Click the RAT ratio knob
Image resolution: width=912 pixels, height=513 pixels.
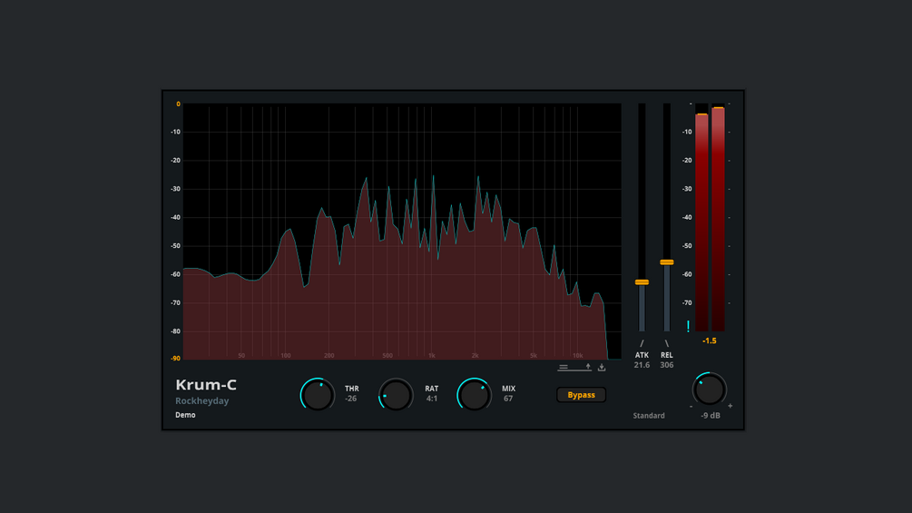[396, 396]
